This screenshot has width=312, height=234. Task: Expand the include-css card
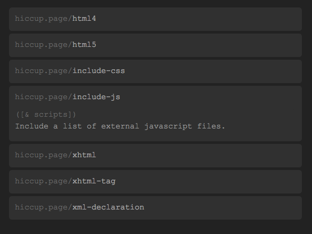tap(155, 71)
